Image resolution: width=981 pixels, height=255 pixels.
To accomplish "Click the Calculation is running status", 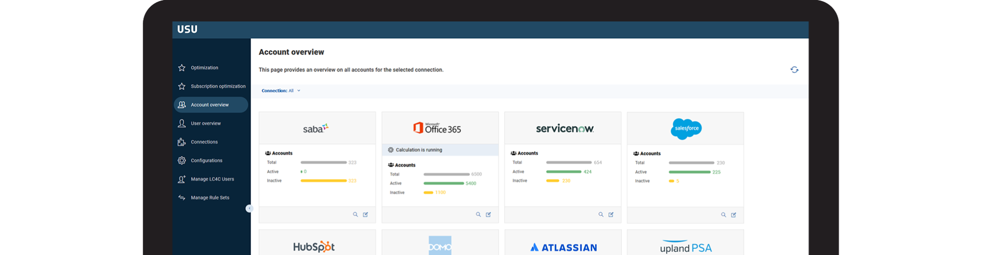I will point(440,150).
